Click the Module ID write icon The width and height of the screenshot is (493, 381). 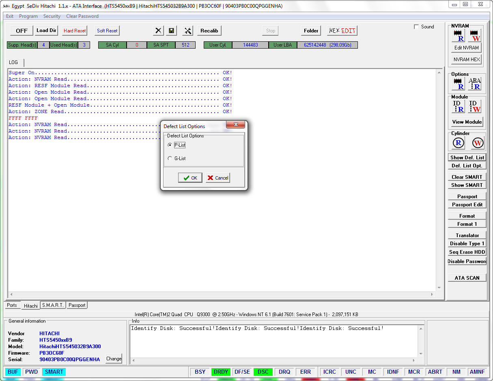pos(474,106)
